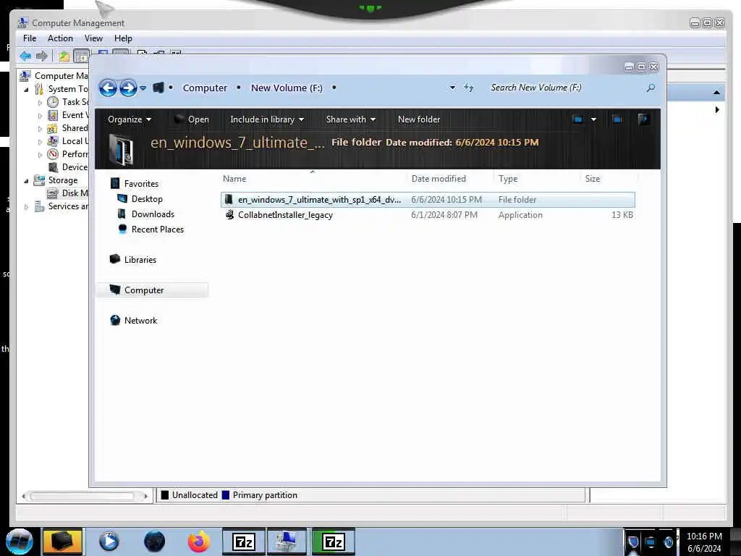This screenshot has width=741, height=556.
Task: Click the CollabnetInstaller_legacy file icon
Action: (229, 214)
